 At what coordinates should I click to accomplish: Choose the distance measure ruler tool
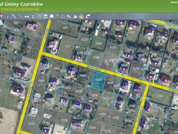click(x=14, y=16)
